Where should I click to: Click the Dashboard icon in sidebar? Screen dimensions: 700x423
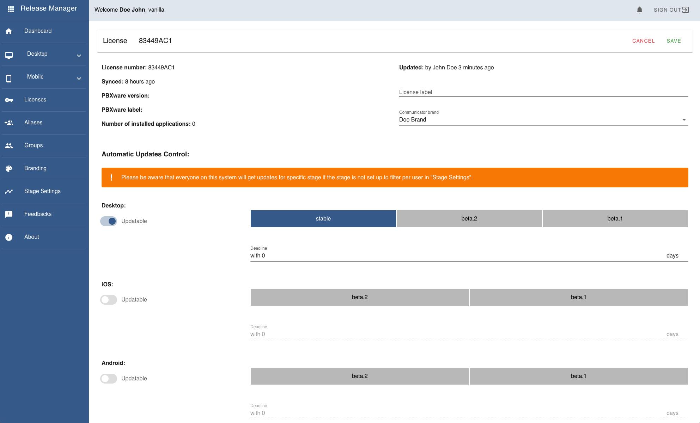(9, 31)
